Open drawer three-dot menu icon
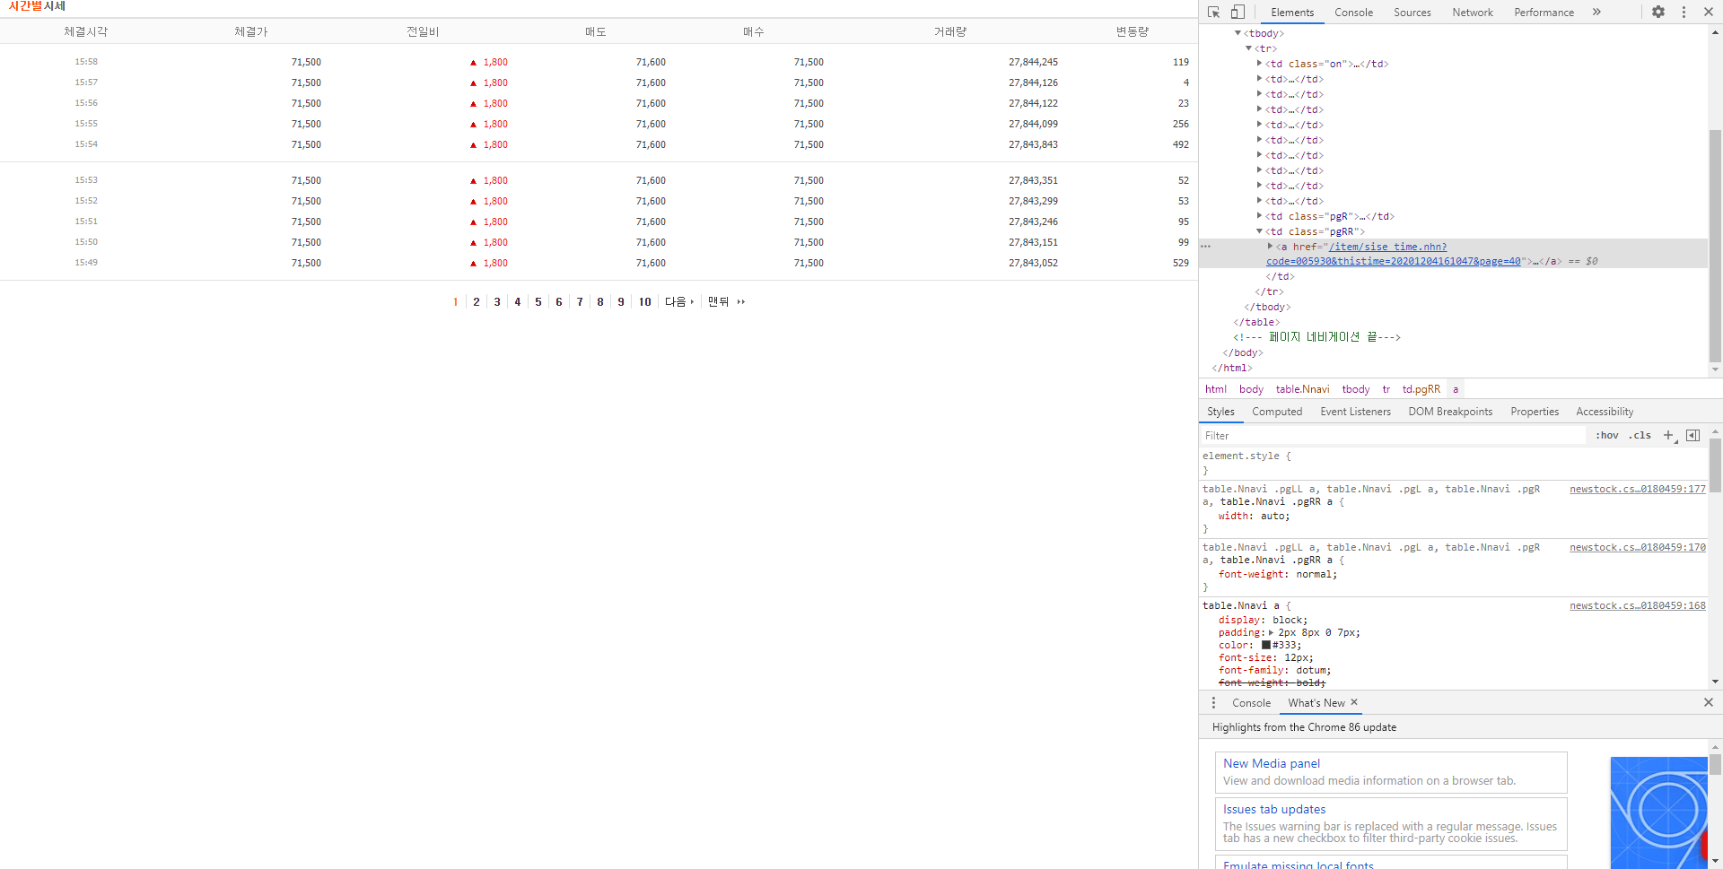This screenshot has height=869, width=1723. tap(1213, 703)
